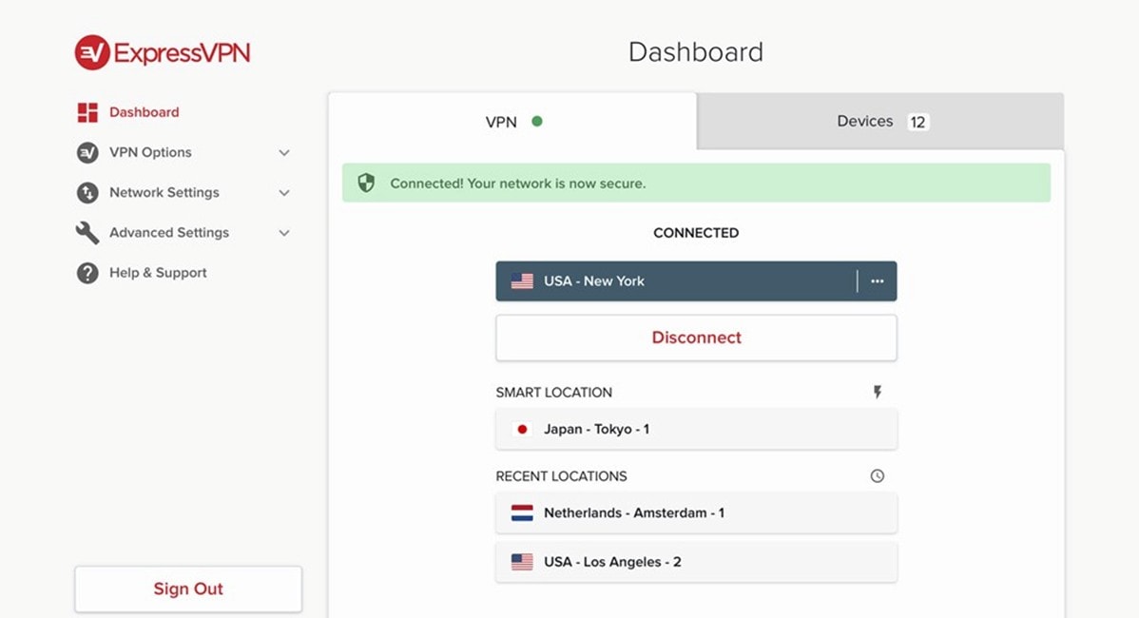Click the Dashboard page heading

click(696, 52)
